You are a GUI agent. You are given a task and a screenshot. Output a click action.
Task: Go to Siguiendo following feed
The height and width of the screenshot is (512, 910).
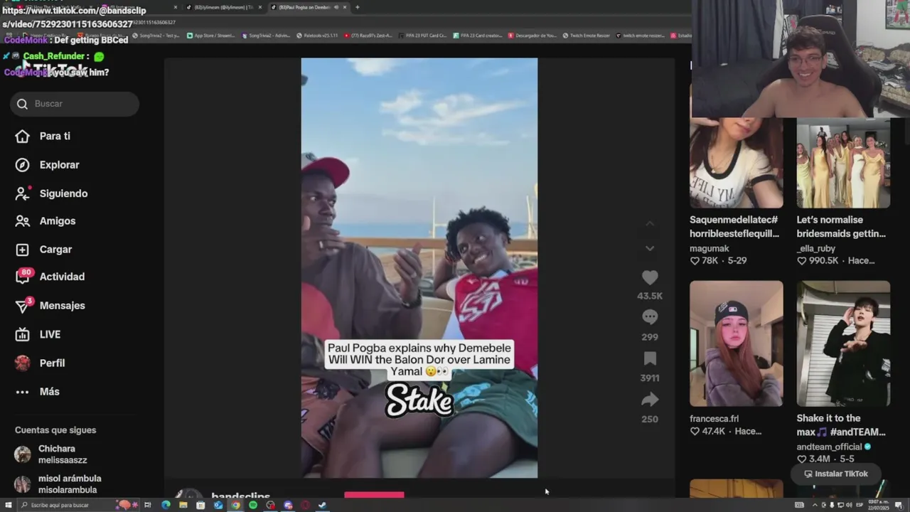point(51,193)
